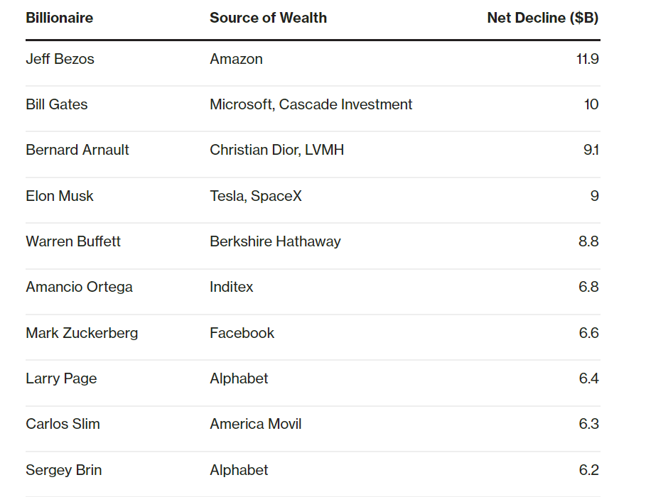Select the Christian Dior, LVMH cell

[276, 151]
